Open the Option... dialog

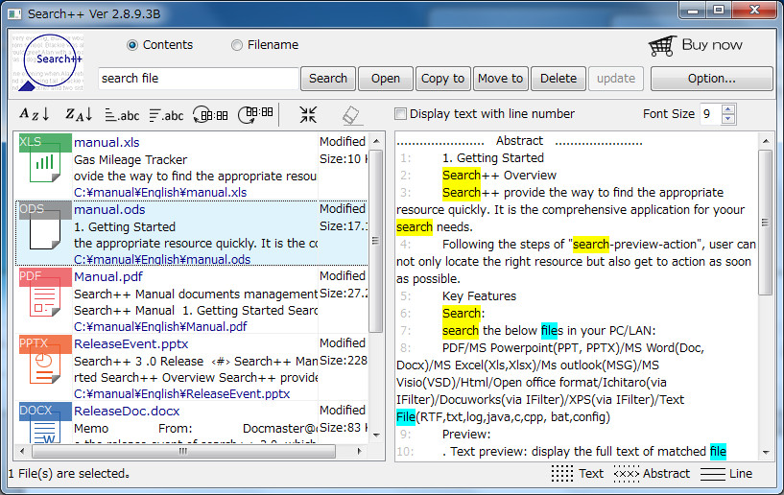711,79
